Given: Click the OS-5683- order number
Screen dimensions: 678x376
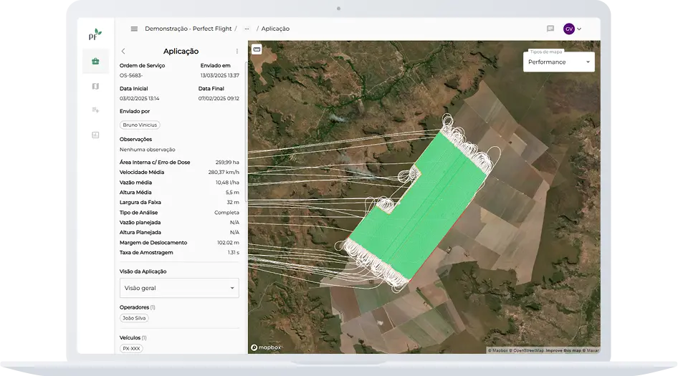Looking at the screenshot, I should (131, 75).
